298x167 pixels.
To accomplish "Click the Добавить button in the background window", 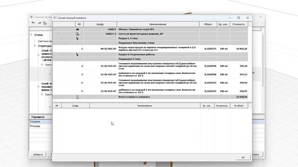I will (38, 154).
